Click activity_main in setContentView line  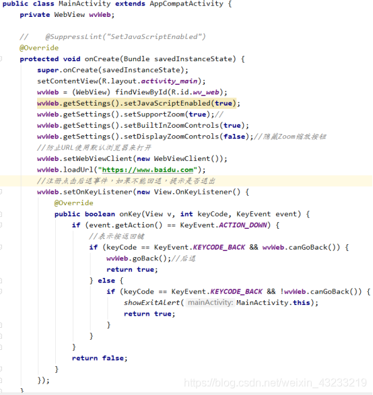point(169,81)
